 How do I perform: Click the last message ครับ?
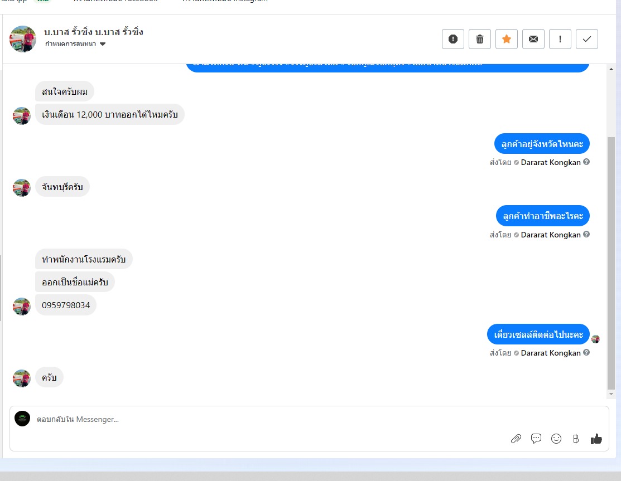click(x=49, y=377)
